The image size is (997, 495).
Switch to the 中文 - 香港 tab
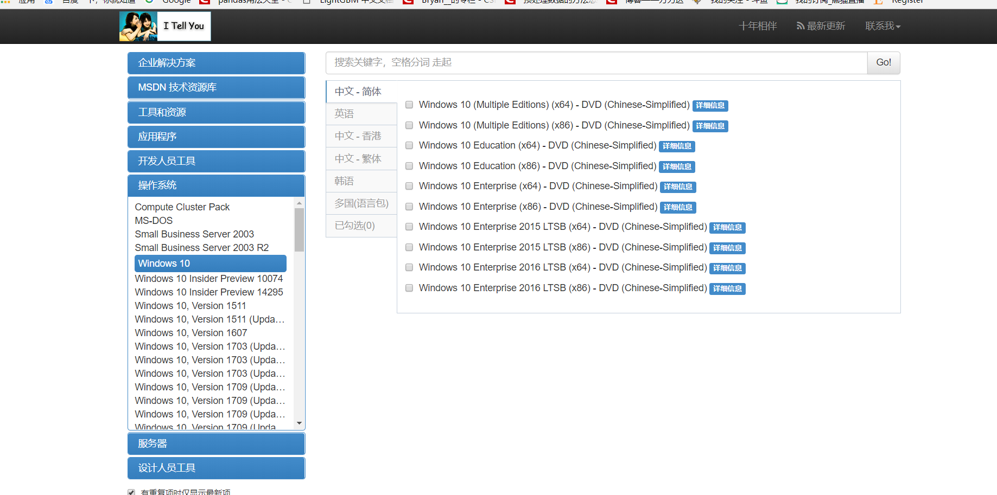361,136
